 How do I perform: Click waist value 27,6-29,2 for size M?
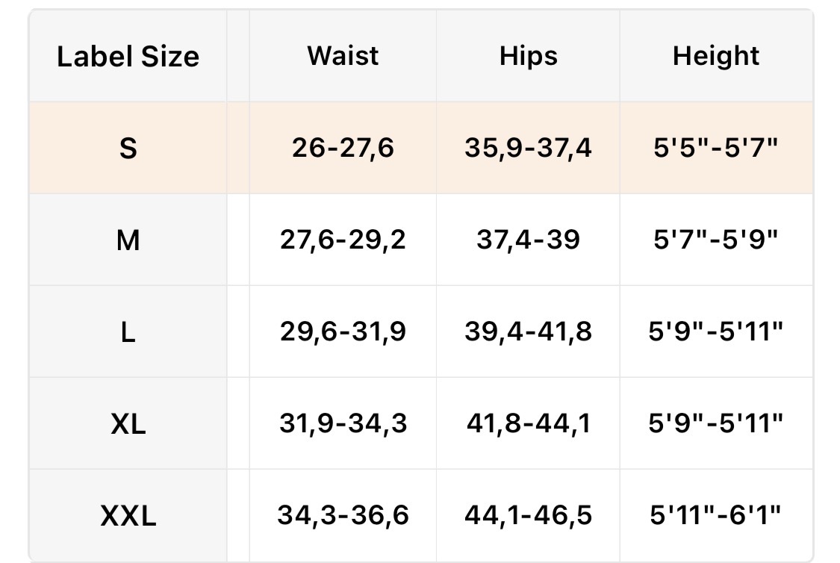(343, 240)
